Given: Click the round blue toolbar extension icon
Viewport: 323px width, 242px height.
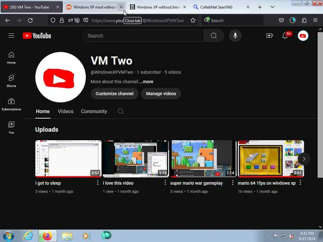Looking at the screenshot, I should pos(292,20).
